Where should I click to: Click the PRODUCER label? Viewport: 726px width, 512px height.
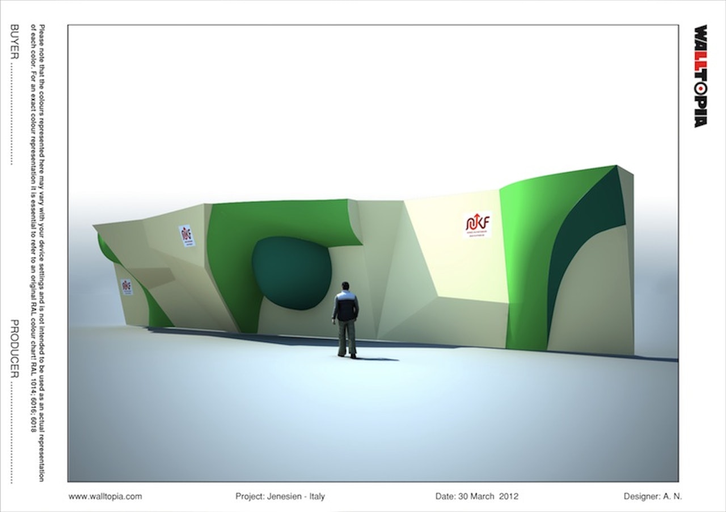click(15, 349)
